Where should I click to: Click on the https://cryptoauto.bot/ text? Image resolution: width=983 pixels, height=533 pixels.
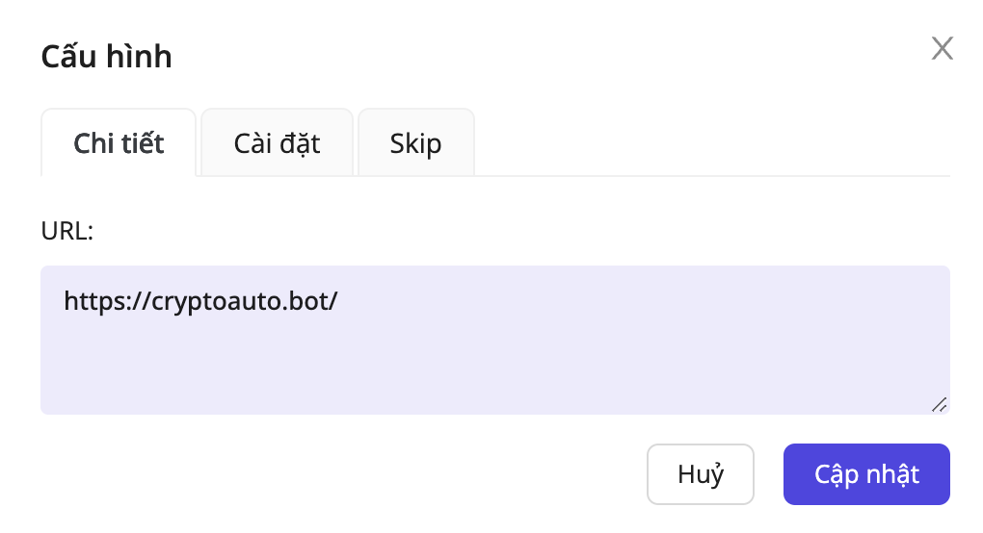[x=200, y=301]
